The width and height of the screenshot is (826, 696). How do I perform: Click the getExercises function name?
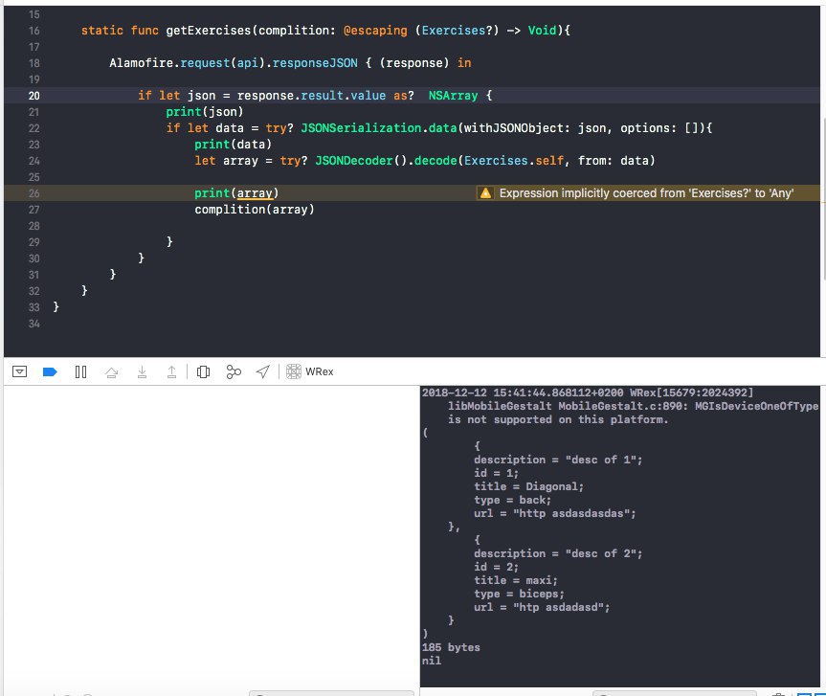(209, 31)
